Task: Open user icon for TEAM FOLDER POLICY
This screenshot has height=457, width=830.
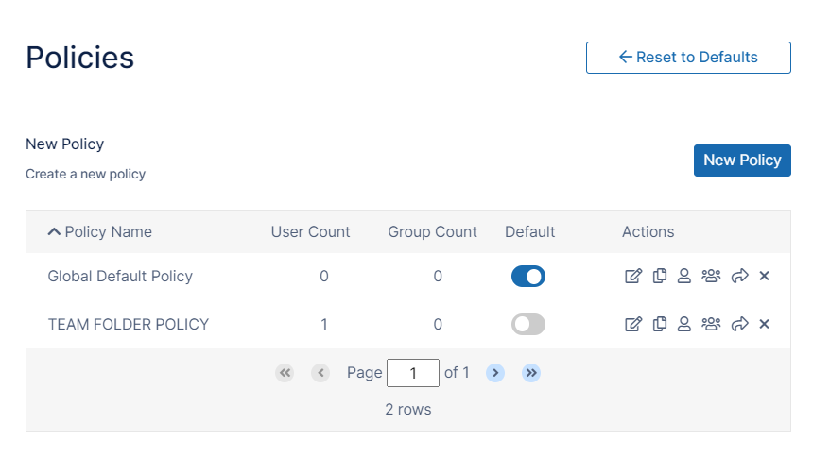Action: [684, 324]
